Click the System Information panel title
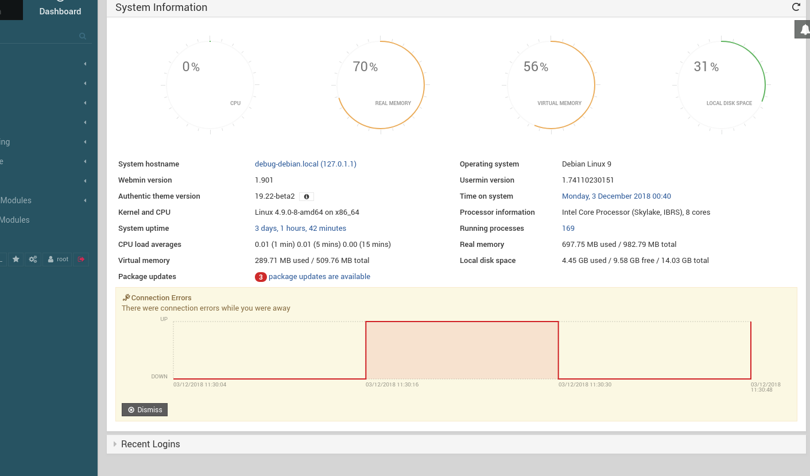810x476 pixels. [x=161, y=7]
